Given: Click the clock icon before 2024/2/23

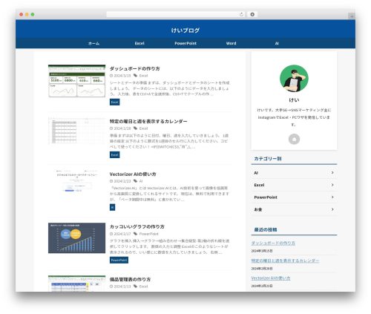Looking at the screenshot, I should tap(111, 181).
